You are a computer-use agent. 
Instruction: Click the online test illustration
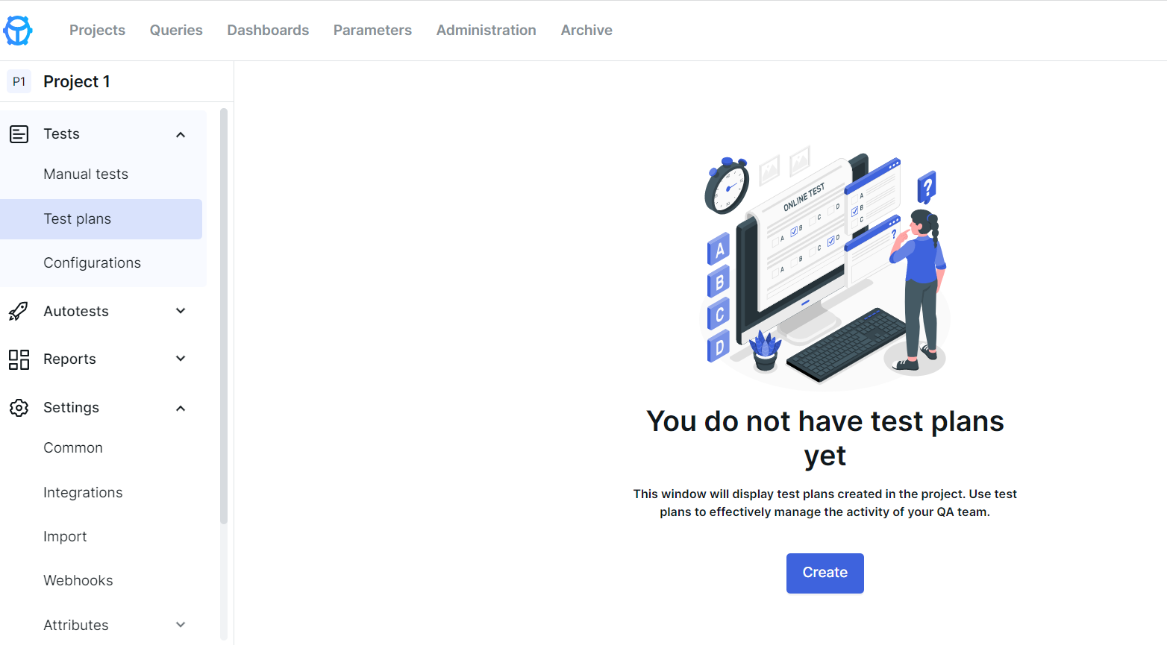click(x=826, y=268)
